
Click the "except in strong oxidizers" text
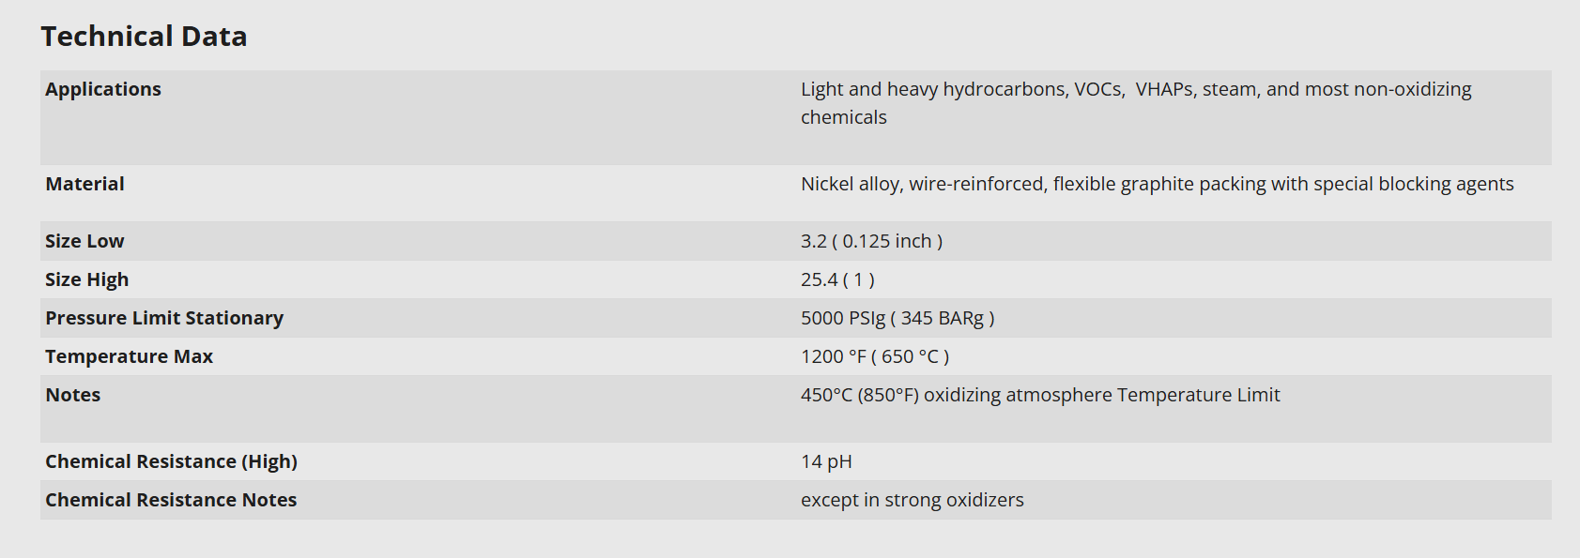point(912,500)
